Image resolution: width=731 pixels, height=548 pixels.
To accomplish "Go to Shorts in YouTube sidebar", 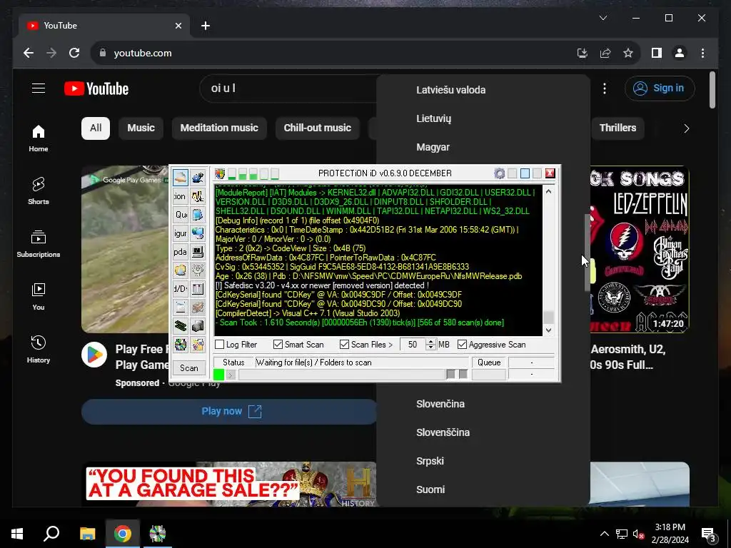I will [x=39, y=191].
